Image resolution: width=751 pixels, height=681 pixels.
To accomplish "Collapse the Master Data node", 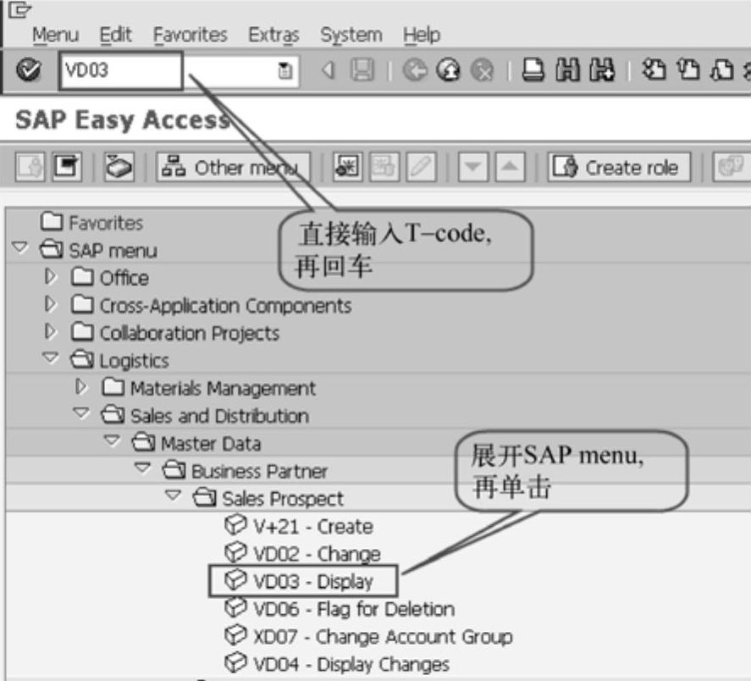I will pyautogui.click(x=112, y=440).
